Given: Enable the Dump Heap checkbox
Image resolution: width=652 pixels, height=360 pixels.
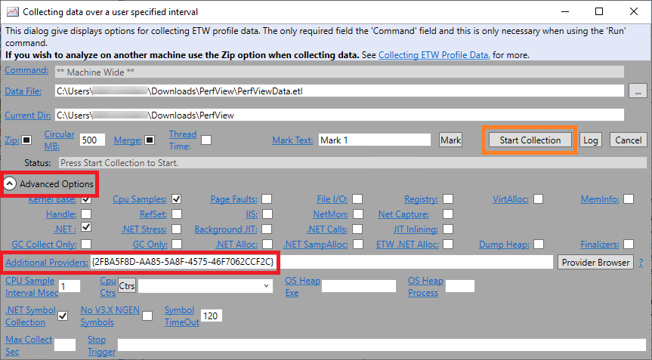Looking at the screenshot, I should (539, 245).
